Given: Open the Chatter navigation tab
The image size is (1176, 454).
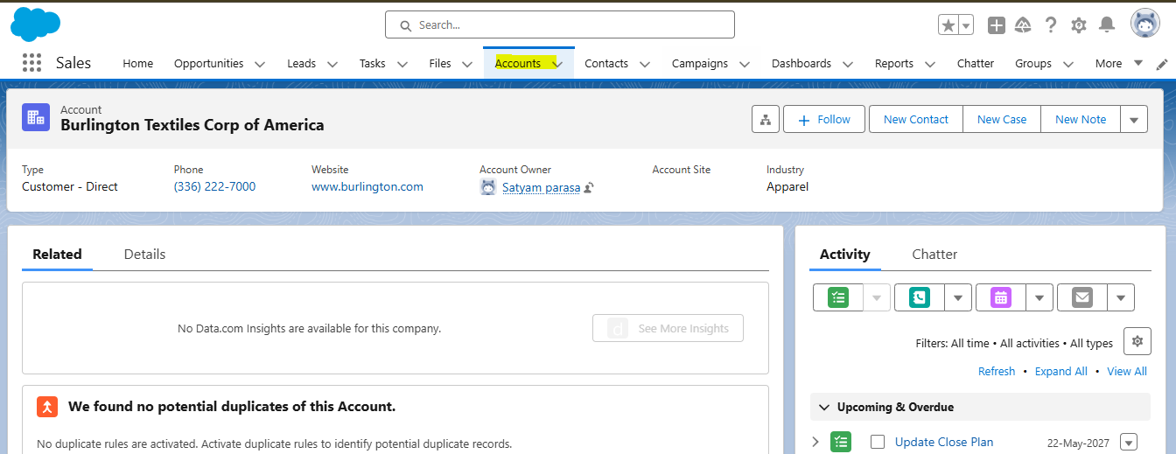Looking at the screenshot, I should click(976, 63).
